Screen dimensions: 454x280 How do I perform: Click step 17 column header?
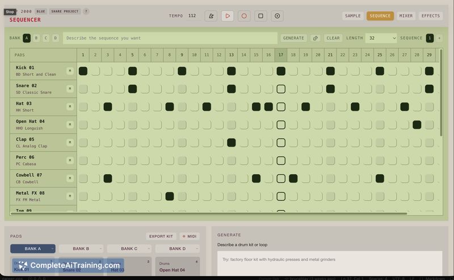click(x=281, y=55)
